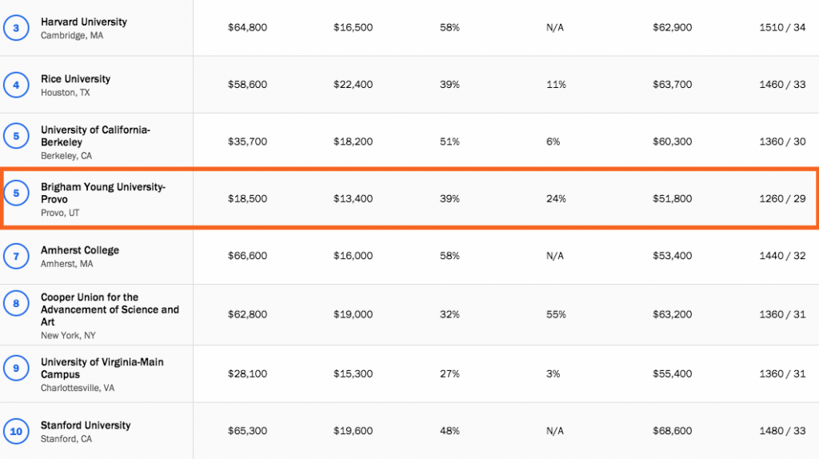Click the rank 7 circle badge

16,256
